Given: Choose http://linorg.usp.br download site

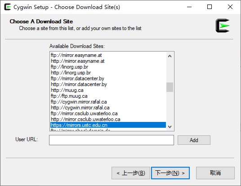Looking at the screenshot, I should 108,73.
